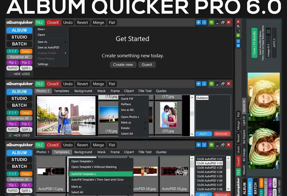Click Flip L in Get Started window sidebar
The height and width of the screenshot is (196, 287).
(x=13, y=62)
